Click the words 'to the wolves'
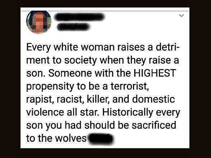Screen dimensions: 211x158 (x=56, y=138)
